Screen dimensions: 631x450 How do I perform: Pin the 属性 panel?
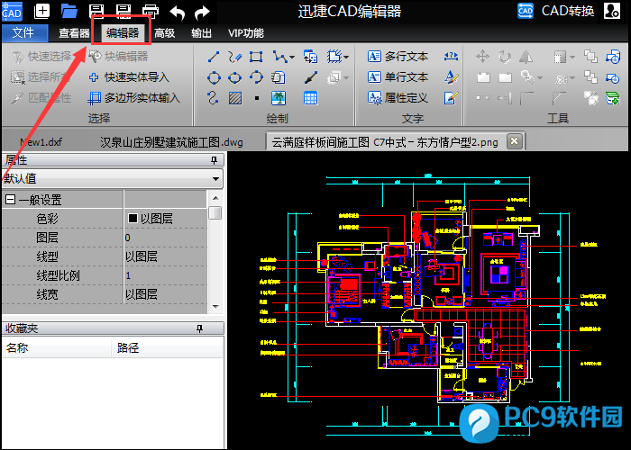coord(215,160)
